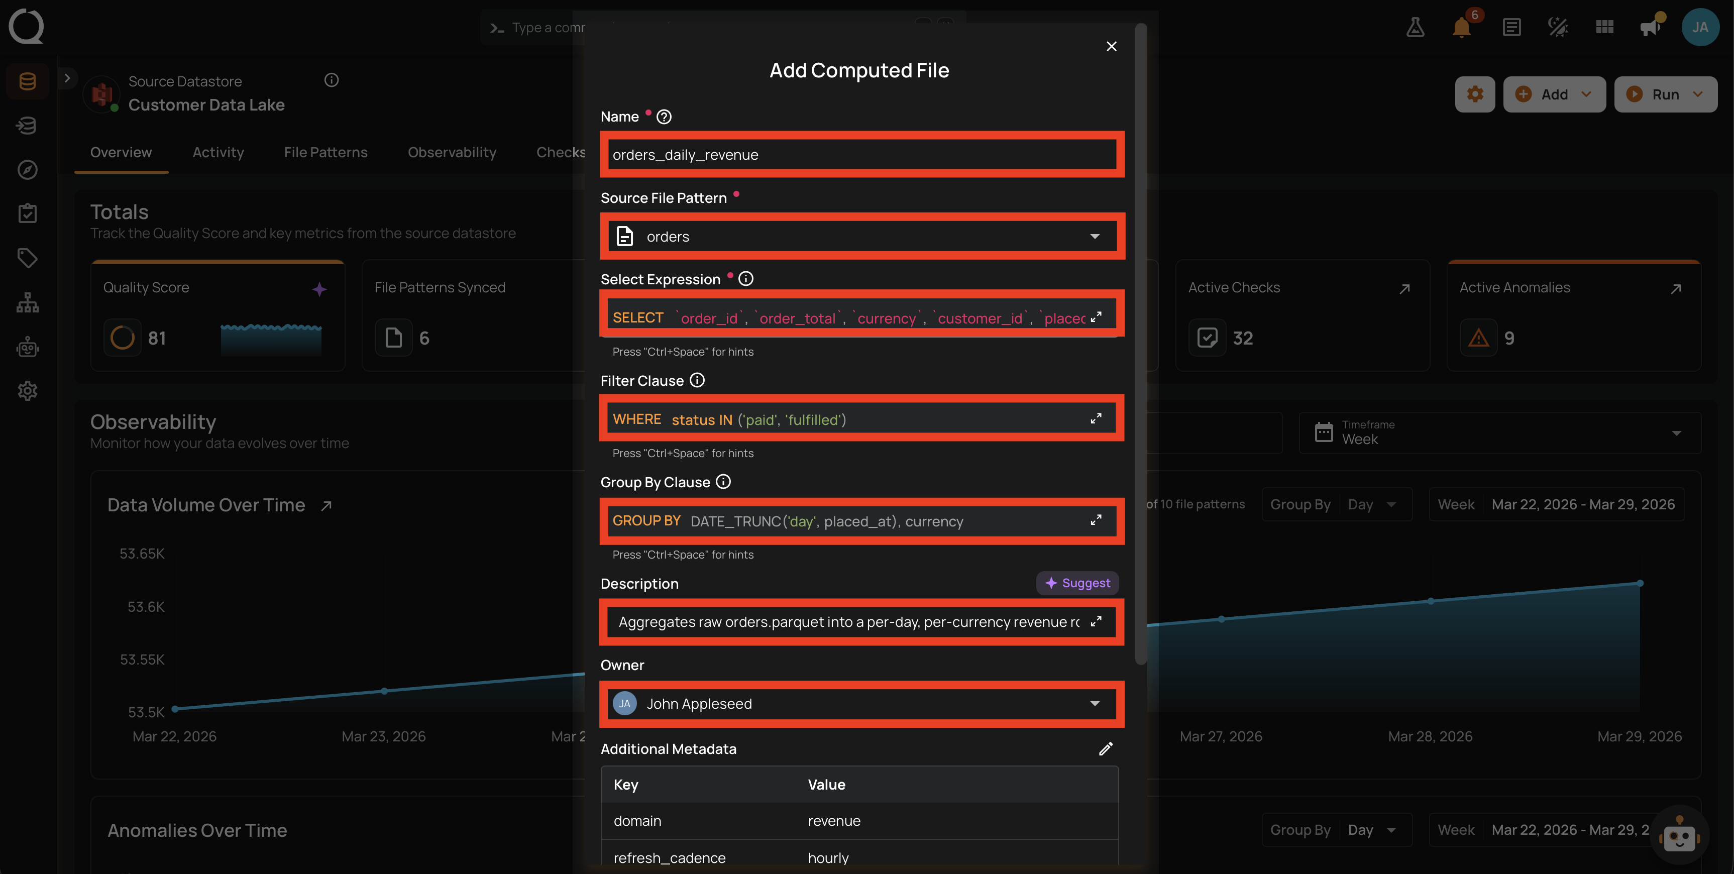
Task: Expand the sidebar with chevron arrow
Action: point(67,78)
